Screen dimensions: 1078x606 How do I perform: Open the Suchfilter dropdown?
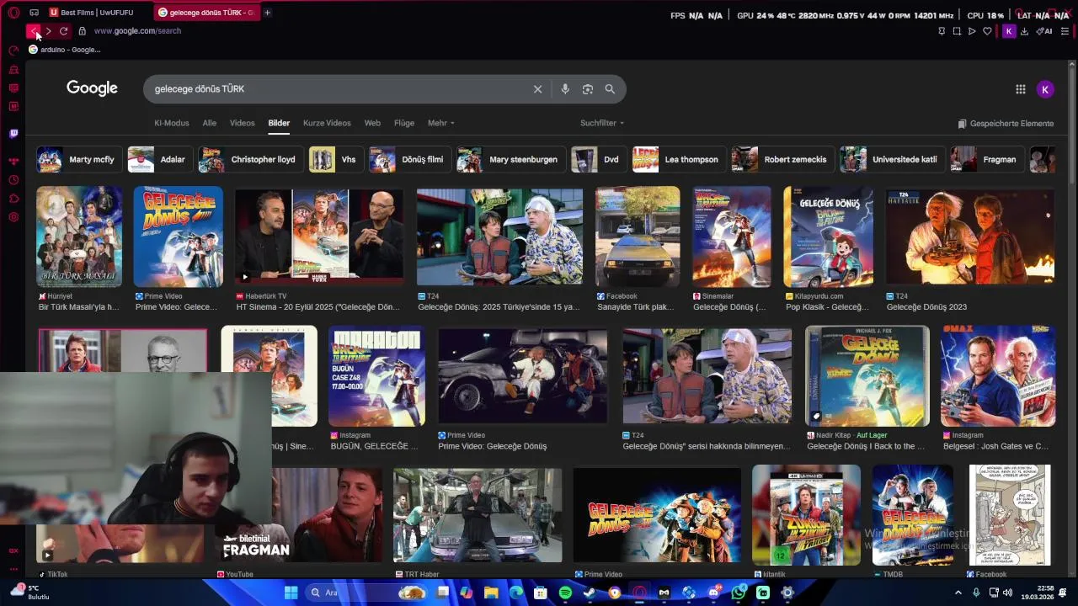pyautogui.click(x=602, y=123)
